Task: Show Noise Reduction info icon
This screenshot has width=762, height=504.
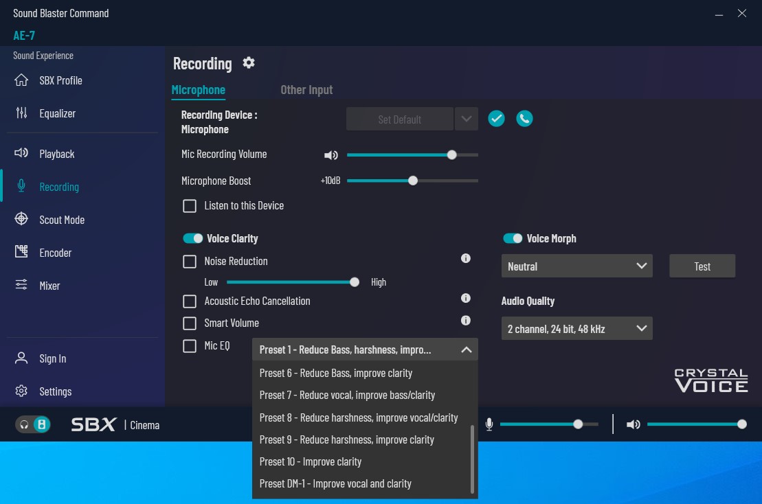Action: coord(466,258)
